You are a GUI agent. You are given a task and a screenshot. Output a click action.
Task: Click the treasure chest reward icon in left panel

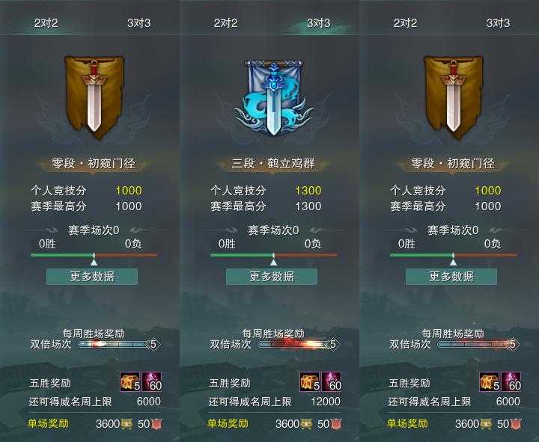[x=130, y=381]
